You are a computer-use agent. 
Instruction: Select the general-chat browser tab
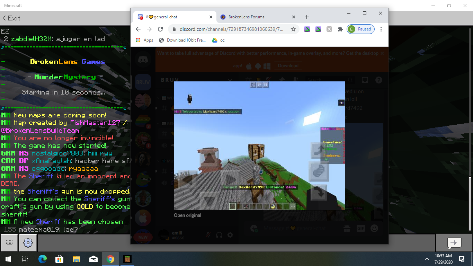coord(175,17)
